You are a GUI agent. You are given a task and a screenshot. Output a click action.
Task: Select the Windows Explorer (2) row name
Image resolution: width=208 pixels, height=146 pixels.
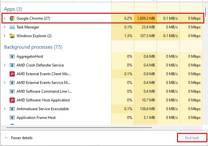tap(34, 36)
